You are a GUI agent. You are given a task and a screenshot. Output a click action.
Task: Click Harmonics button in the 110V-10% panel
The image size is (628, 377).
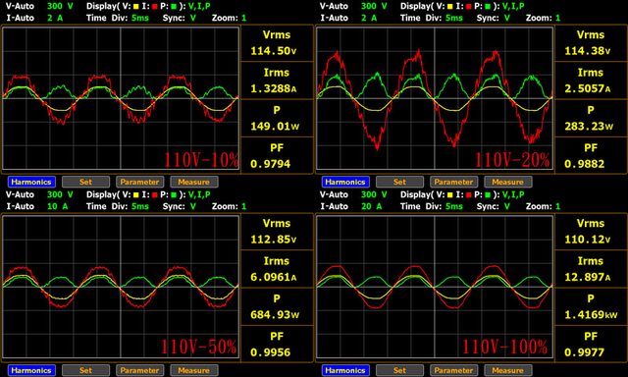pyautogui.click(x=31, y=182)
